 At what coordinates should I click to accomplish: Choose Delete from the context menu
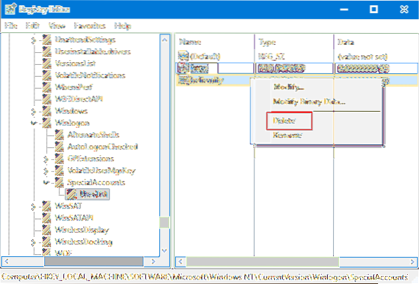tap(284, 121)
